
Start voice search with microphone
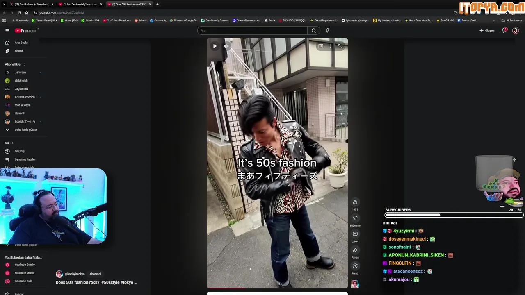327,30
